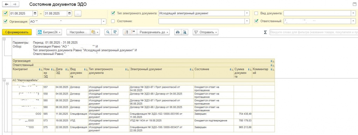Image resolution: width=358 pixels, height=135 pixels.
Task: Print the report with printer icon
Action: pos(177,32)
